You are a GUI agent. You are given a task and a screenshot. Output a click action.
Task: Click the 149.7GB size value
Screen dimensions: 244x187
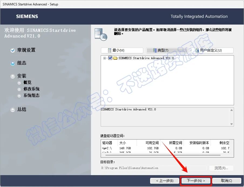coord(125,148)
